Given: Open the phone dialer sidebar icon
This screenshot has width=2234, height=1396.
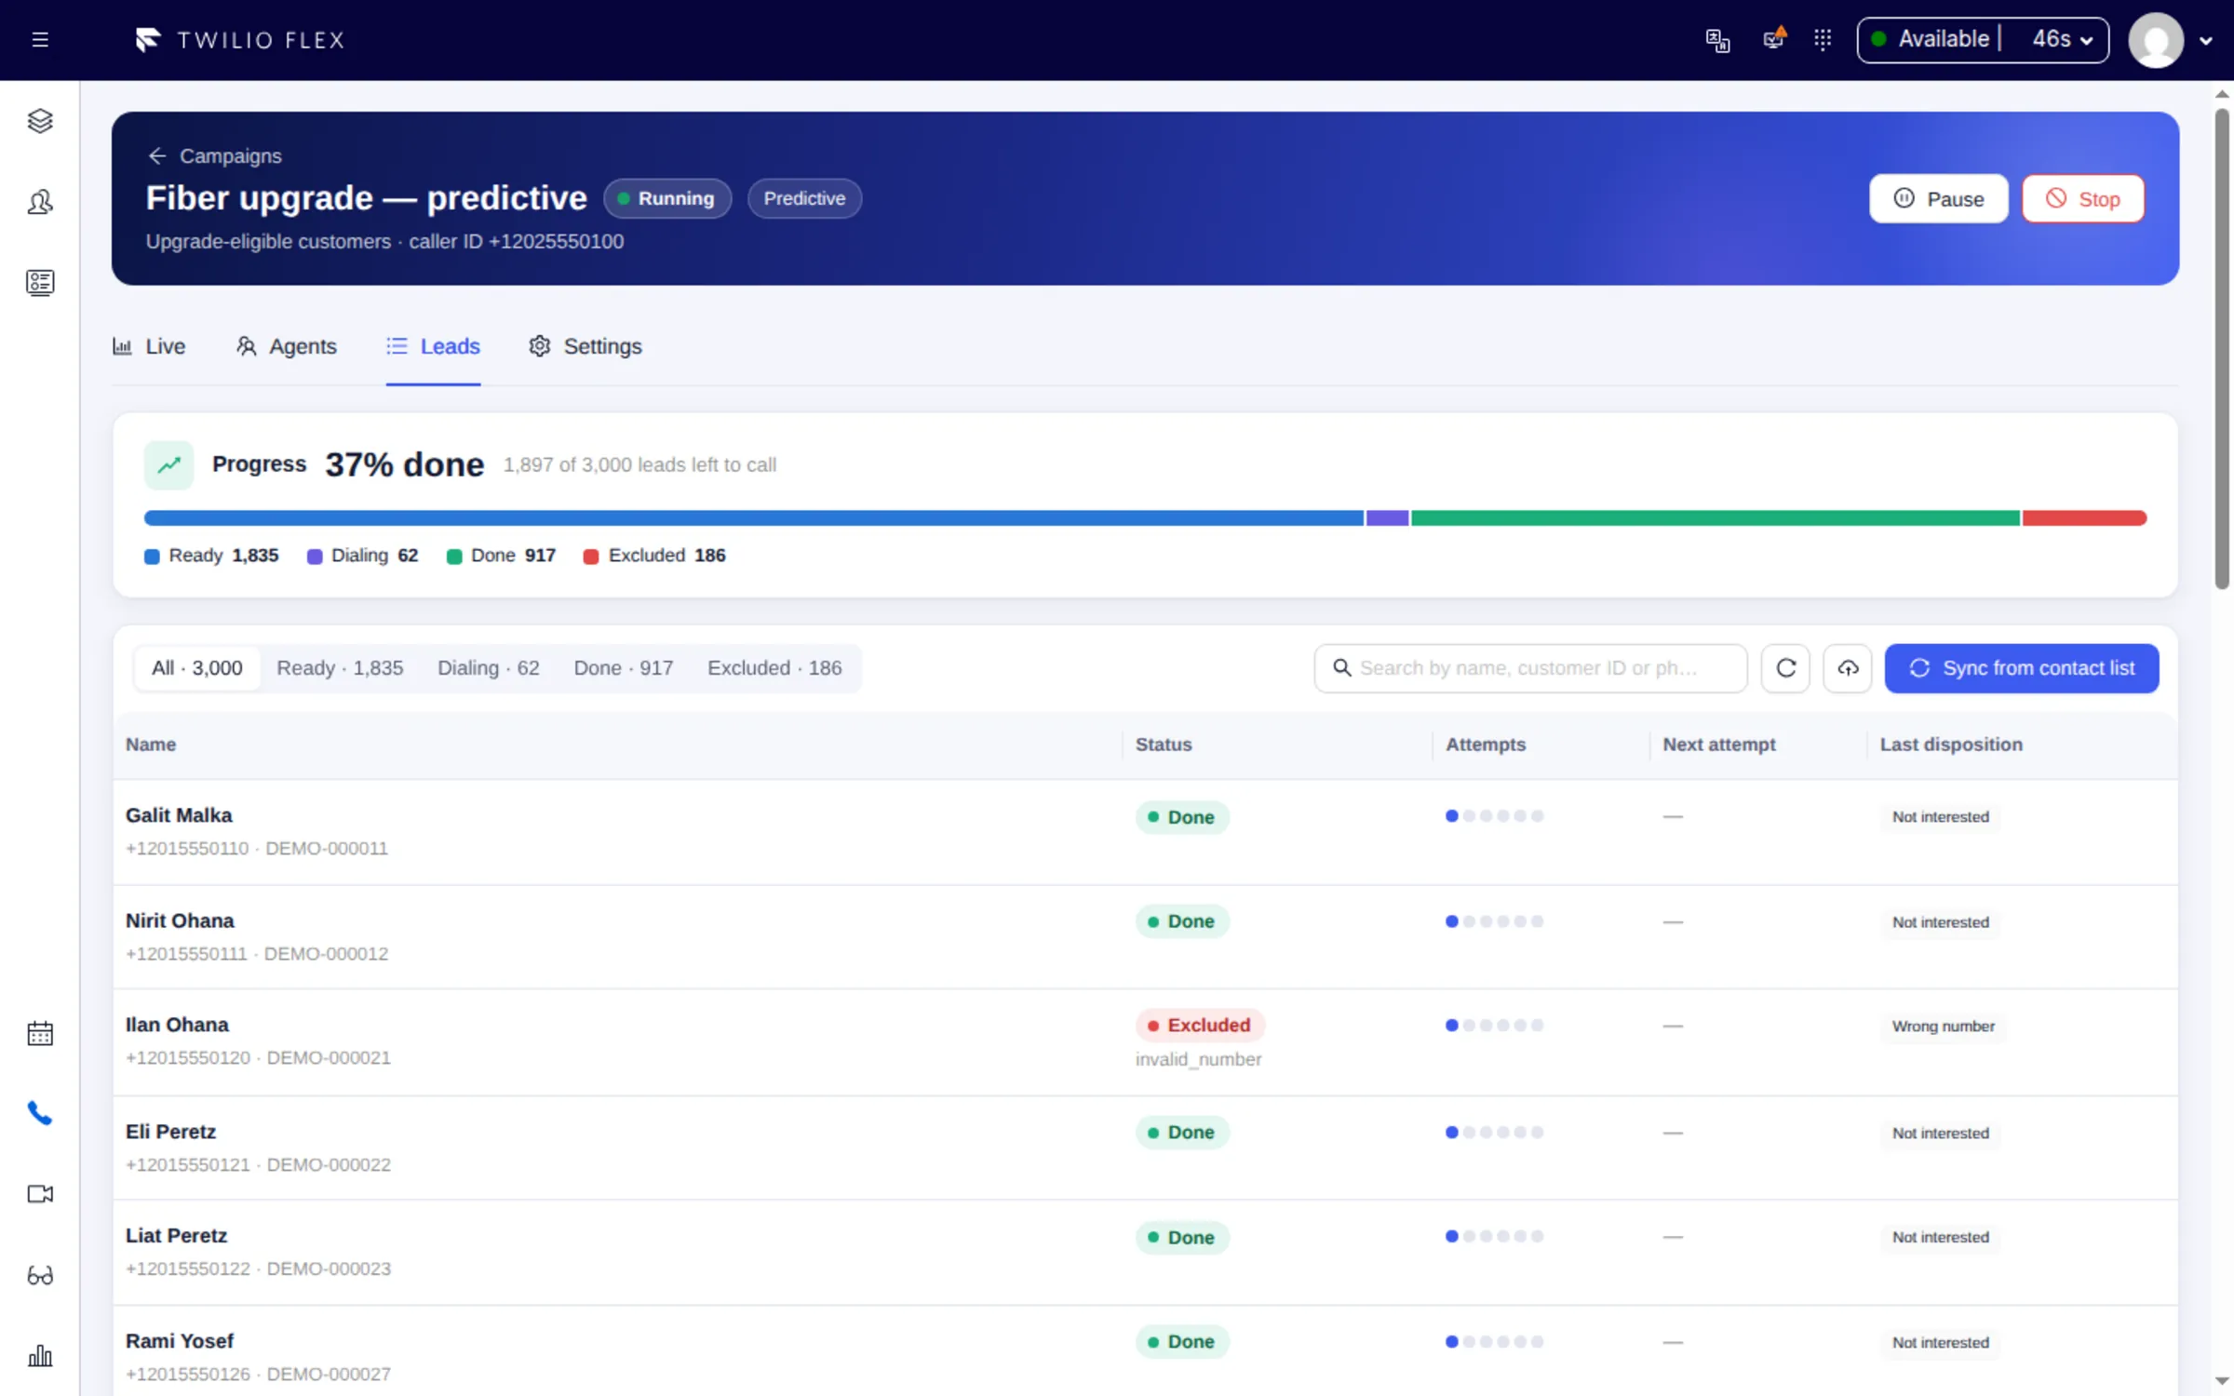Looking at the screenshot, I should pyautogui.click(x=40, y=1113).
